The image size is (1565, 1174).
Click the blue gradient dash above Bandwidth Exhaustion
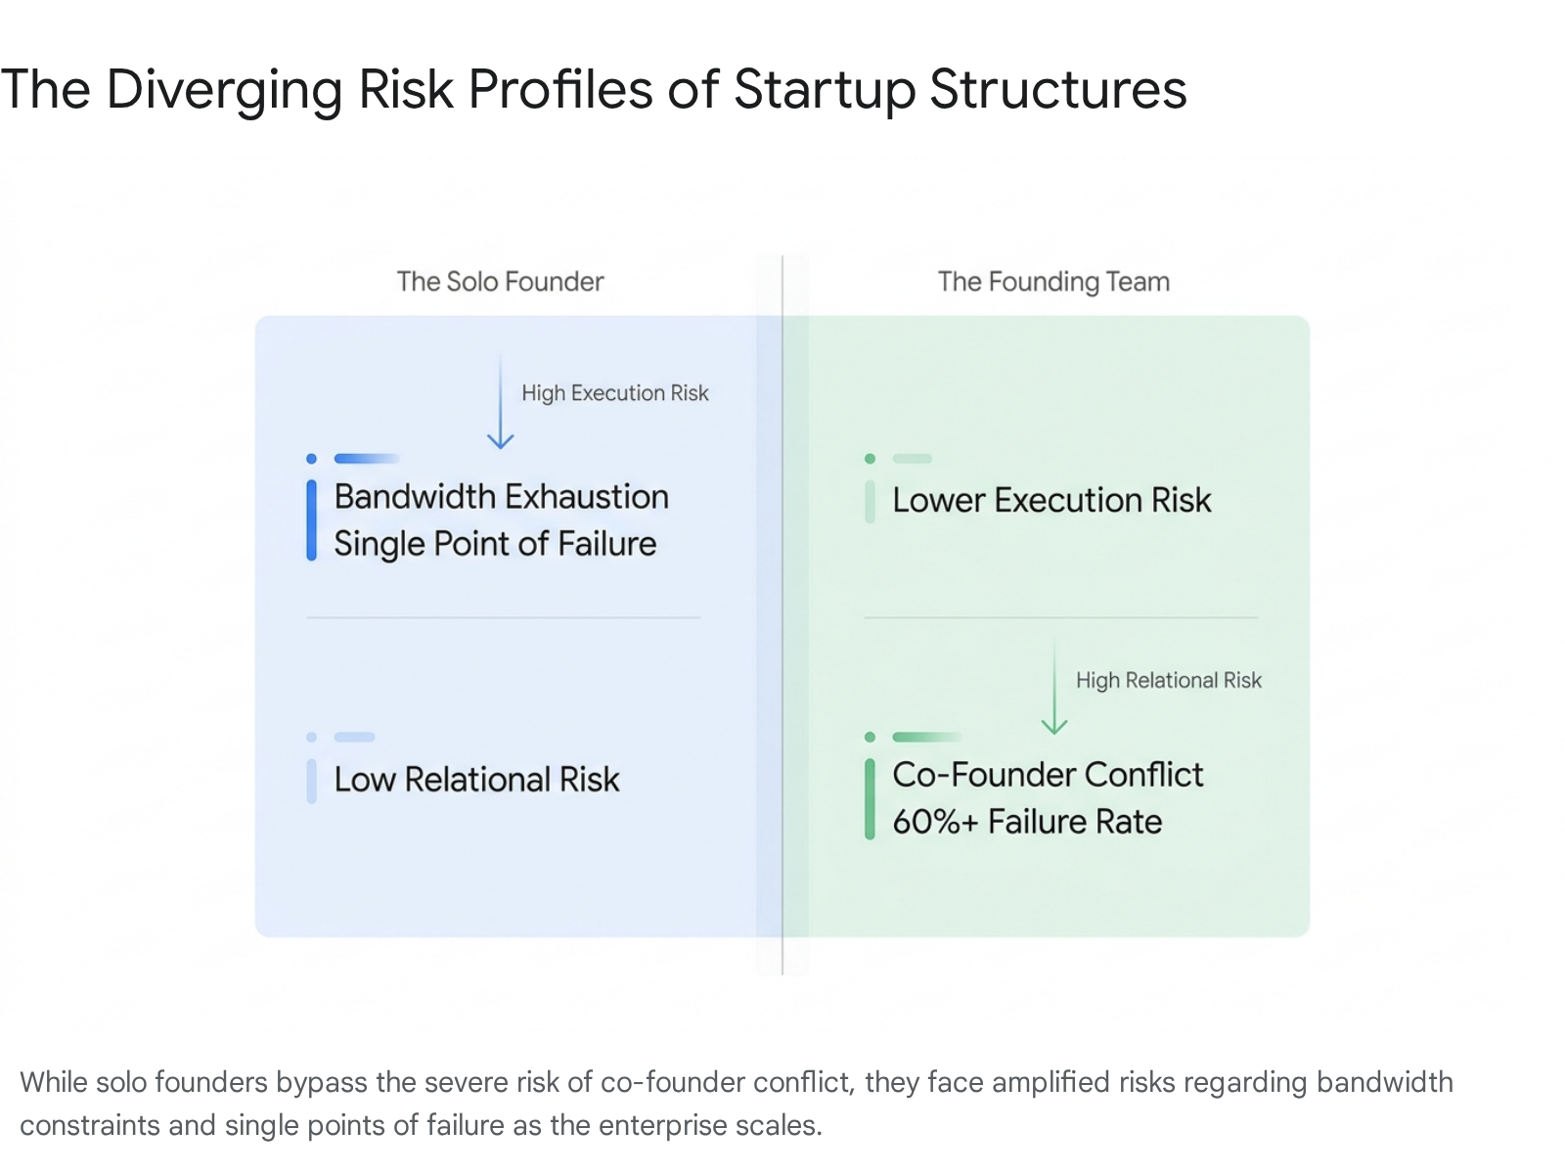coord(367,459)
